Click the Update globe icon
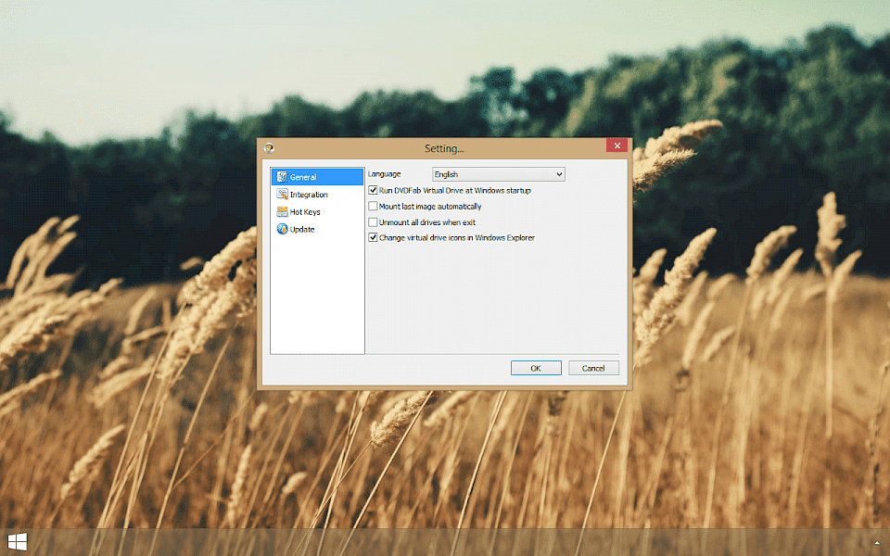 point(282,229)
